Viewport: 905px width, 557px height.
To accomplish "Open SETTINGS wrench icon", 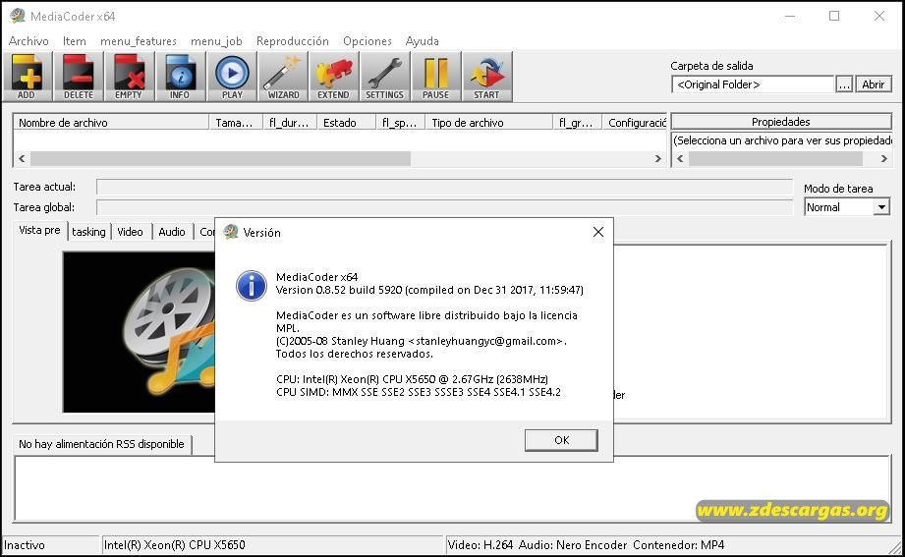I will point(385,77).
